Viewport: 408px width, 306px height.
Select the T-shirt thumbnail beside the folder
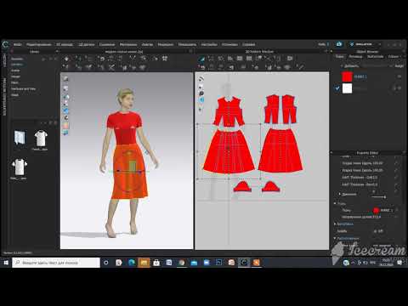tap(40, 139)
